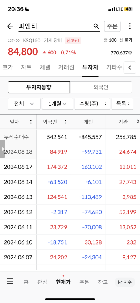Tap the 0.71% change rate
The image size is (140, 303).
(68, 53)
